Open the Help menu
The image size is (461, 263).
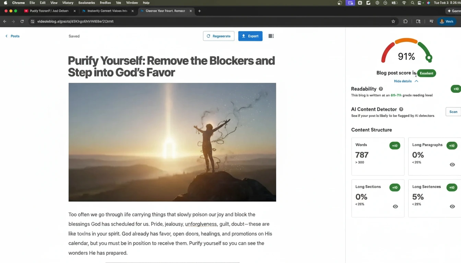click(x=146, y=3)
